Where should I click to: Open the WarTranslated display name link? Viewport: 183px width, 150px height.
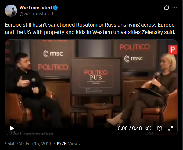tap(36, 8)
